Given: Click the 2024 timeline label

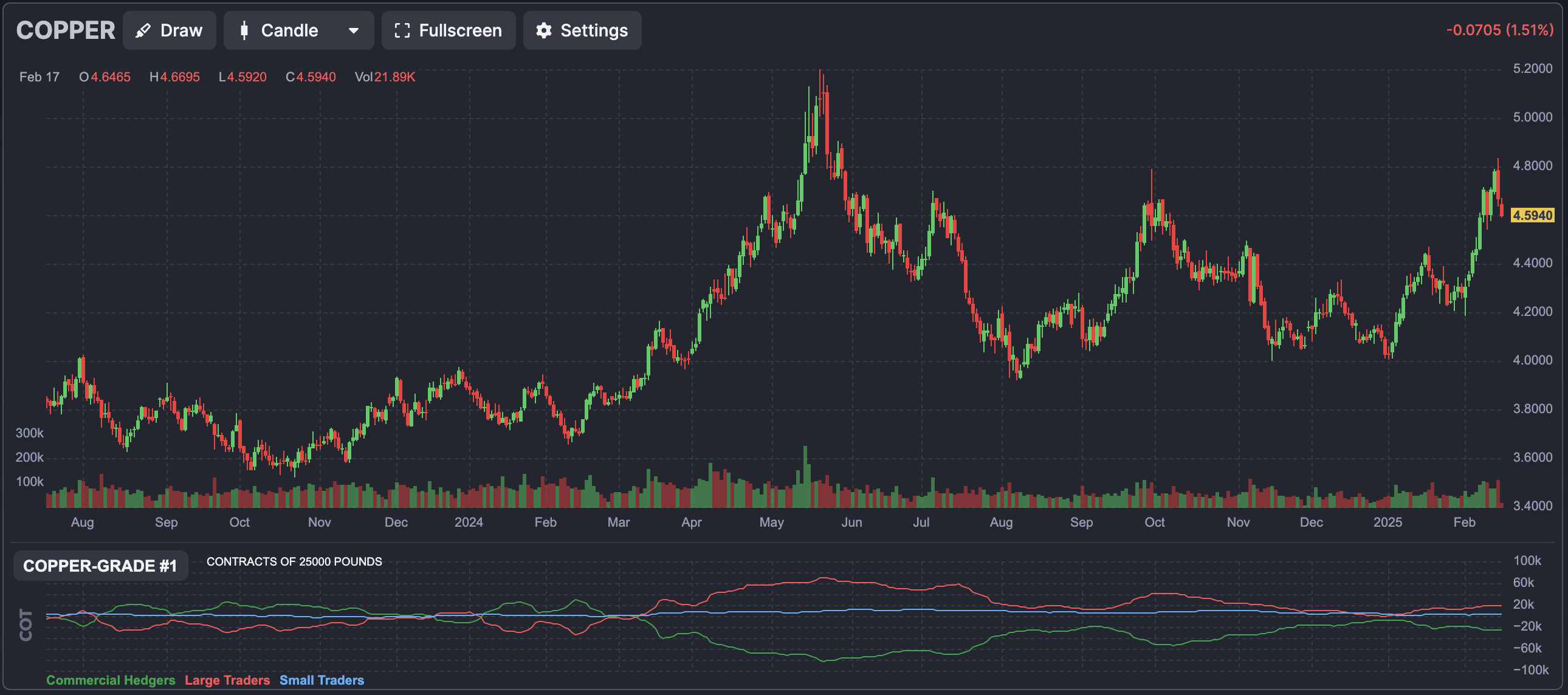Looking at the screenshot, I should click(468, 522).
